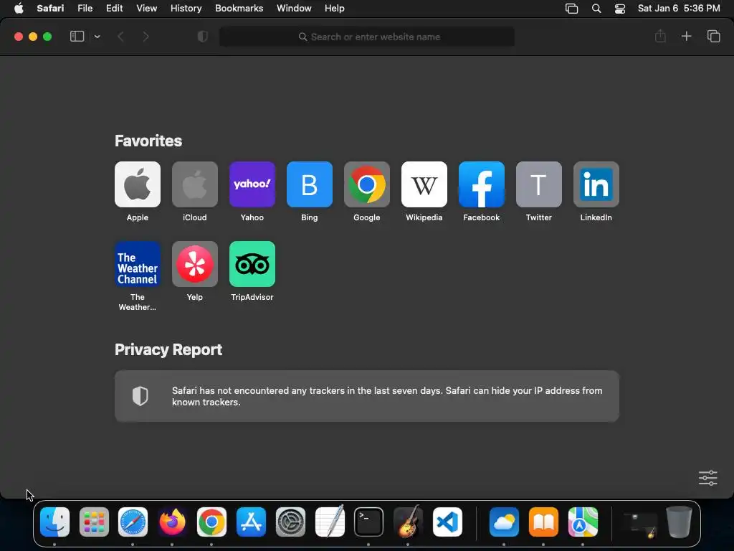Open the View menu
The image size is (734, 551).
click(x=146, y=9)
